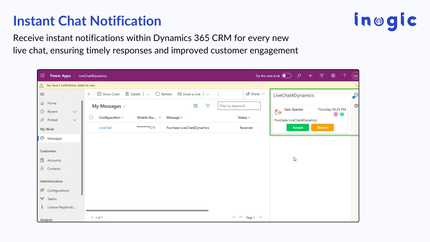Click the 'Purchase LiveChat4Dynamics' message cell in grid
430x242 pixels.
pyautogui.click(x=187, y=128)
